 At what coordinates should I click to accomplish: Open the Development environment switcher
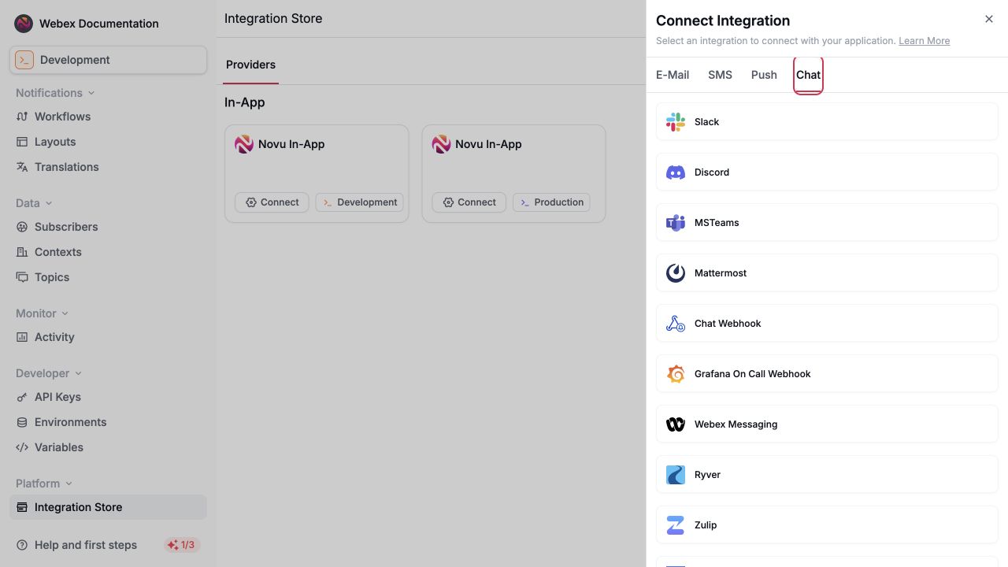click(x=108, y=60)
